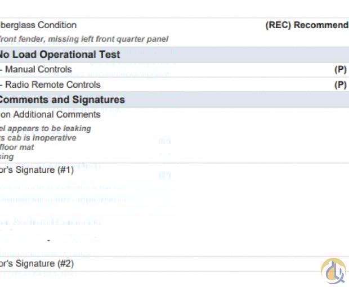The height and width of the screenshot is (287, 349).
Task: Select the 'appears to be leaking' comment line
Action: coord(46,129)
